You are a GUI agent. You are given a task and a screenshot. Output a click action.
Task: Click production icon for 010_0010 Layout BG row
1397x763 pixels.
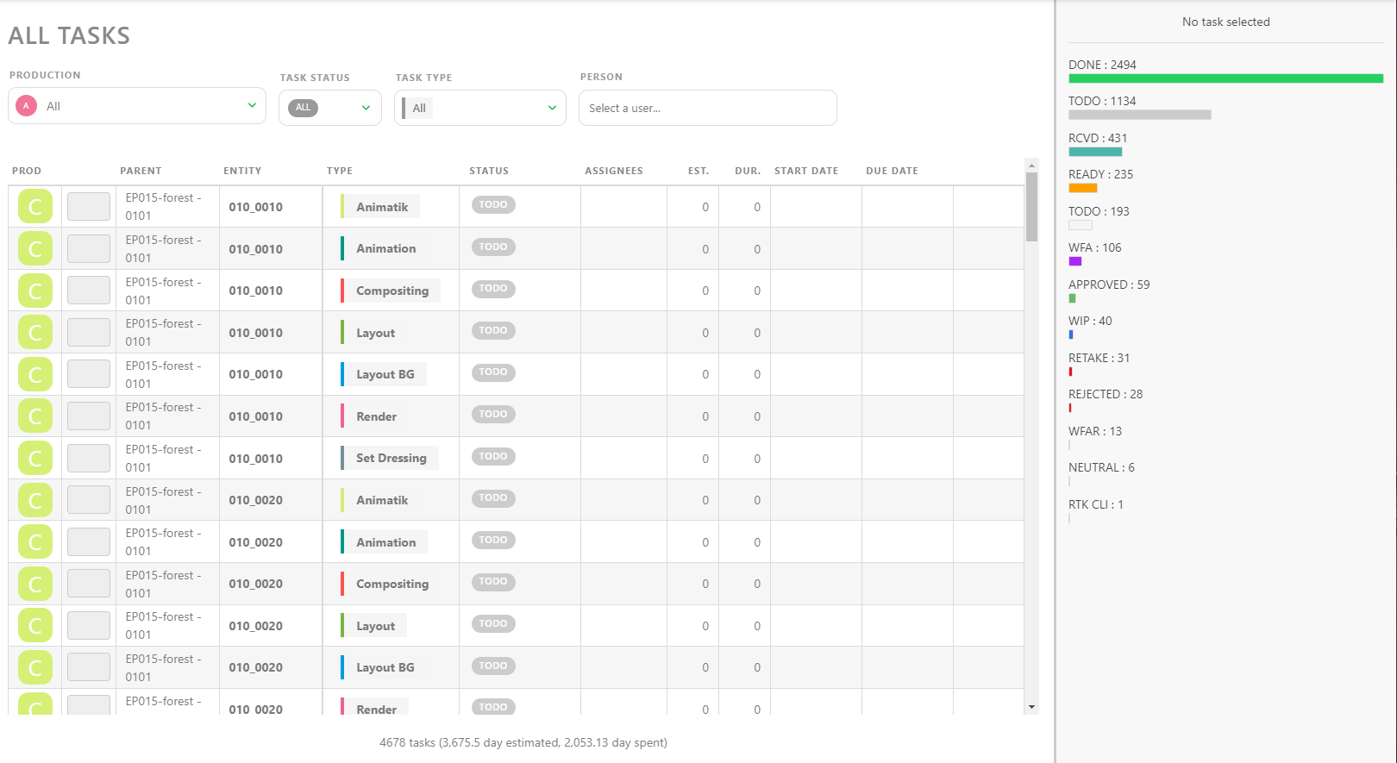35,374
